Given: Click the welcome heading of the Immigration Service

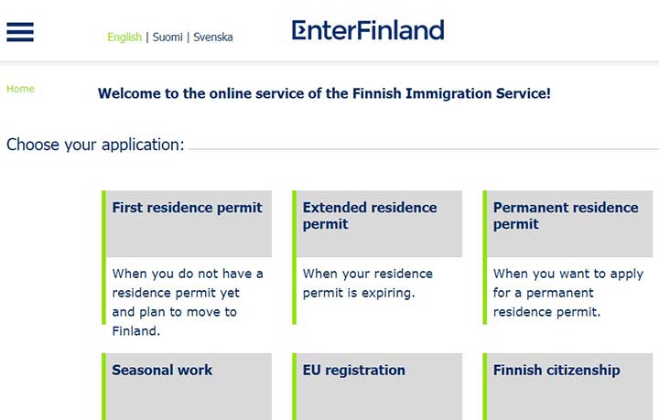Looking at the screenshot, I should click(324, 93).
